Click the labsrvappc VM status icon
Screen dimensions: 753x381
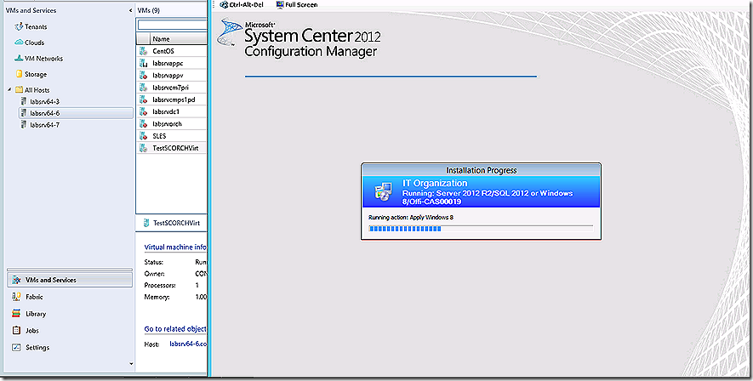(143, 63)
